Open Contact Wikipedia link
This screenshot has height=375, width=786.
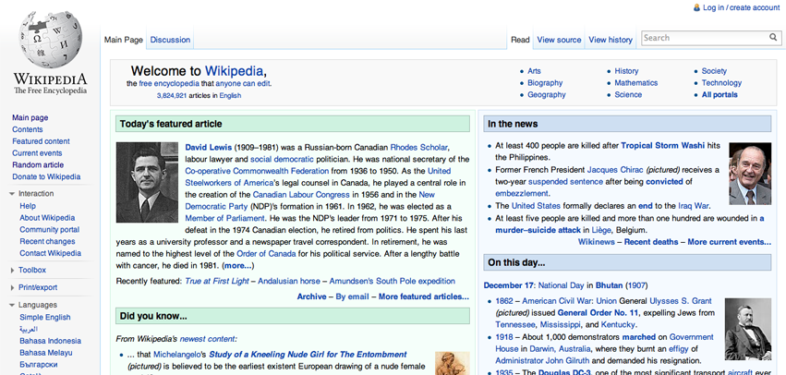[50, 253]
